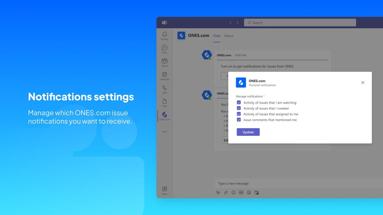
Task: Click ONES.com logo in chat header
Action: click(x=181, y=36)
